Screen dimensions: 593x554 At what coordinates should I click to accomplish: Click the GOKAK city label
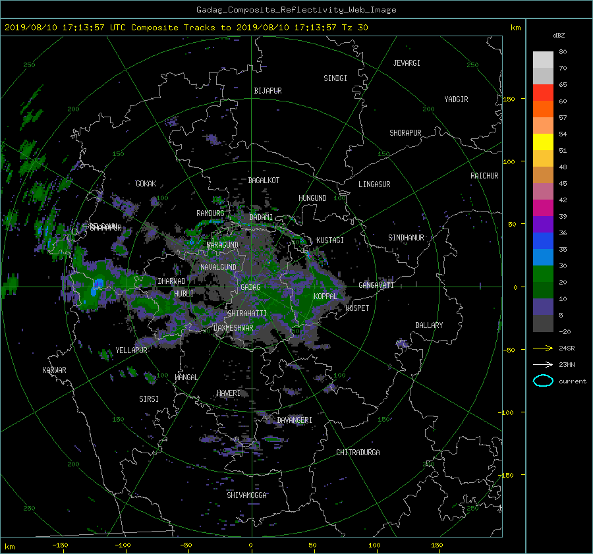click(146, 184)
